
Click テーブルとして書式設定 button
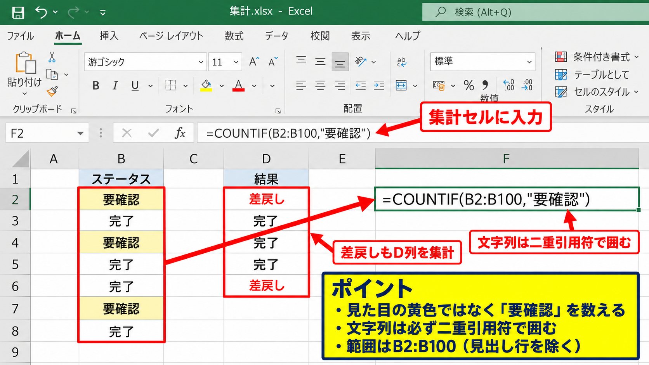click(x=592, y=74)
